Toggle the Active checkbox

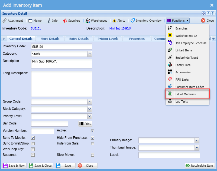92,131
